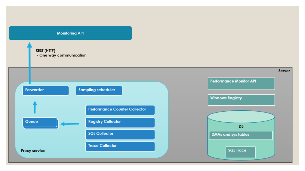Select the Queue block
Viewport: 305px width, 171px height.
[x=40, y=122]
